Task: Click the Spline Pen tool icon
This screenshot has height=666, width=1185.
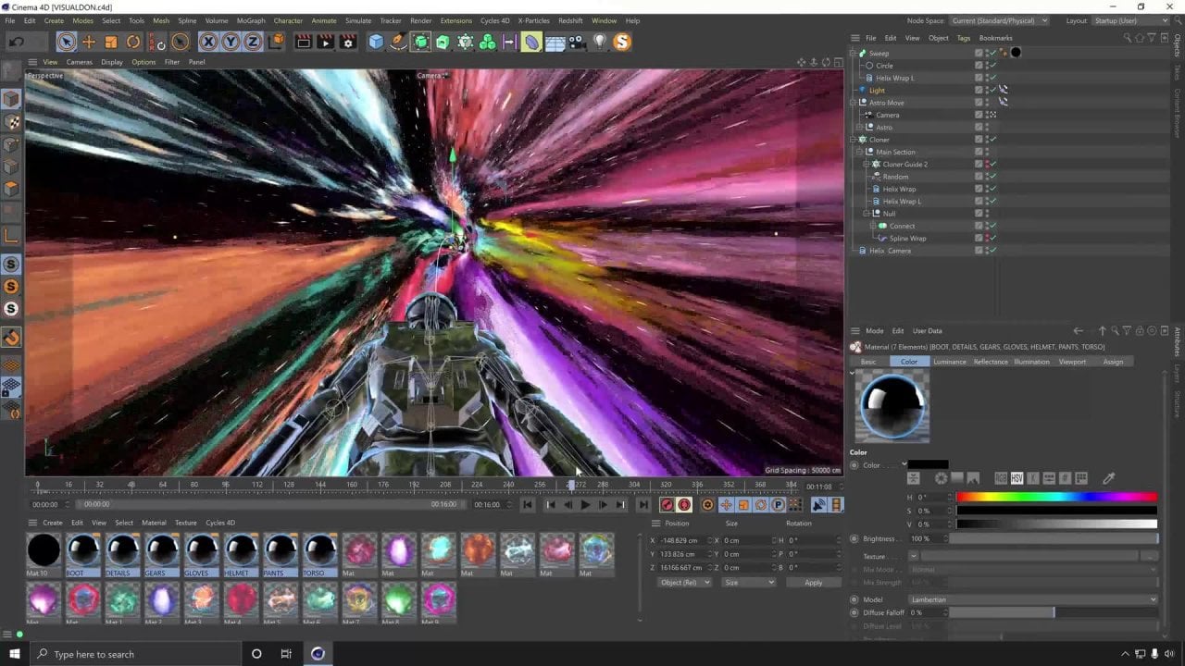Action: coord(398,42)
